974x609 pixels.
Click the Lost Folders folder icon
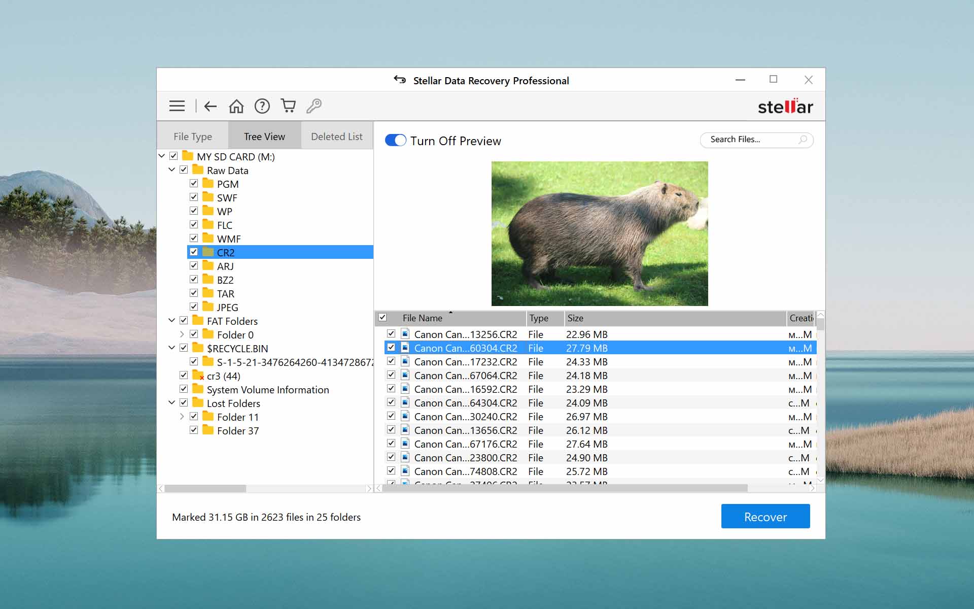coord(198,402)
